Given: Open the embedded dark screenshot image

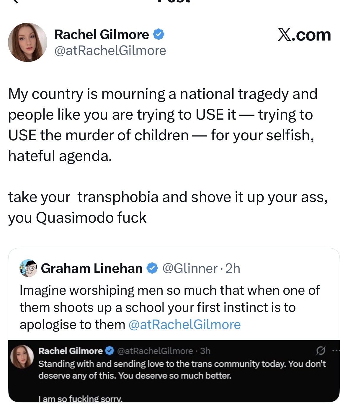Looking at the screenshot, I should coord(174,371).
